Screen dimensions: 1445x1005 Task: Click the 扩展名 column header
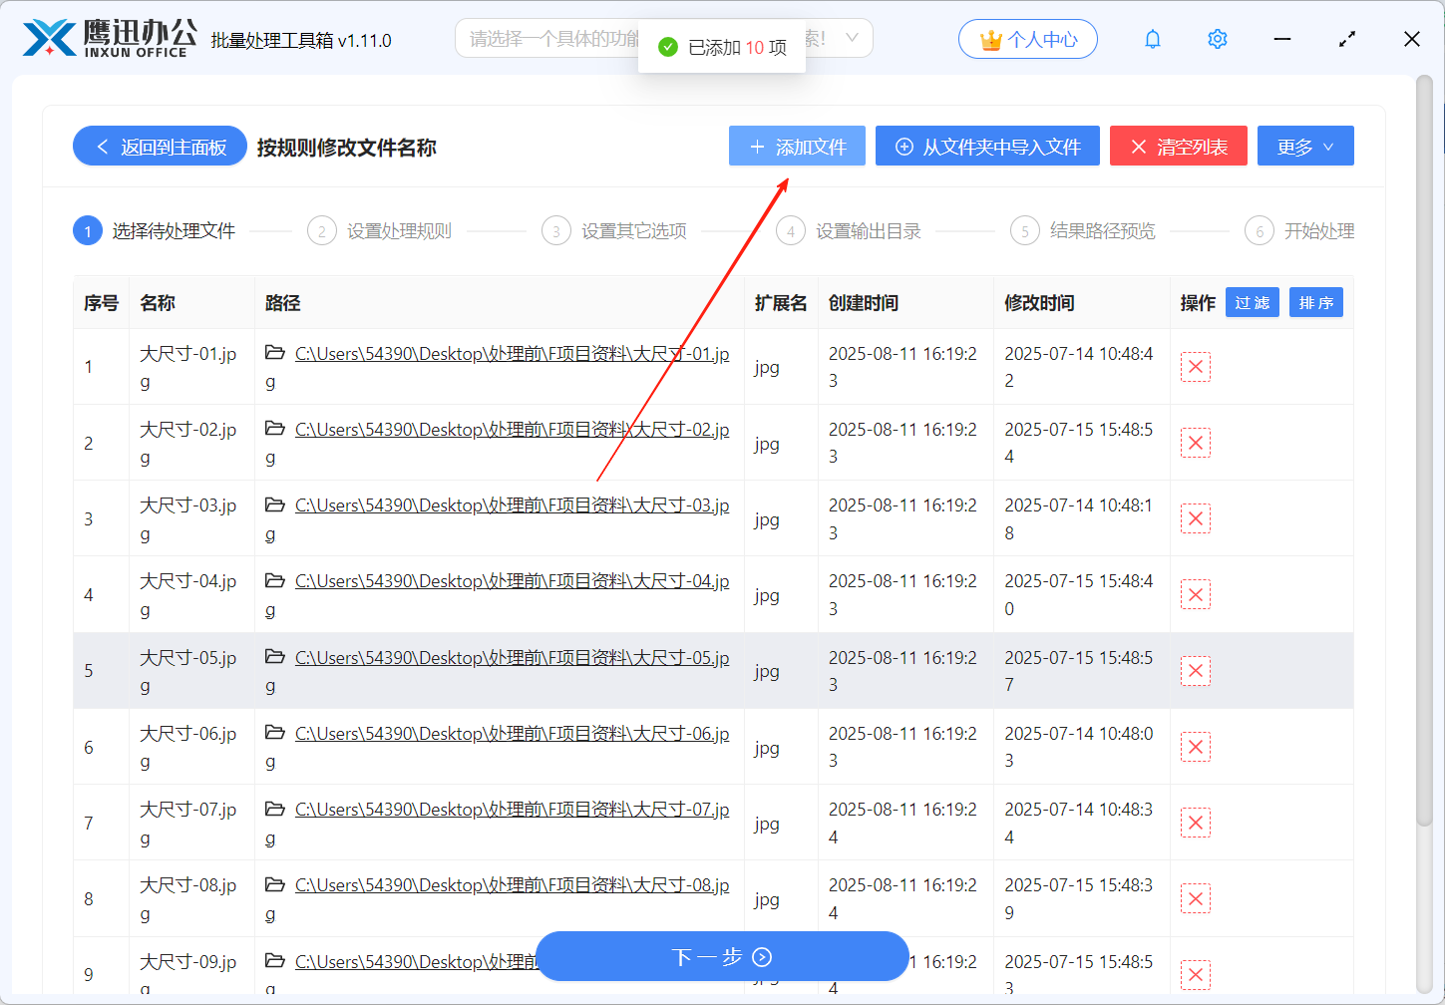tap(781, 302)
